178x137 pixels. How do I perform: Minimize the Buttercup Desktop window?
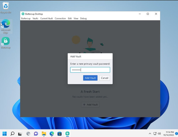coord(140,14)
